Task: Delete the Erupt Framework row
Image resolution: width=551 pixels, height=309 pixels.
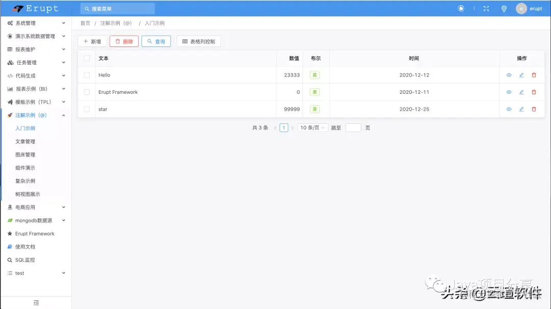Action: point(534,92)
